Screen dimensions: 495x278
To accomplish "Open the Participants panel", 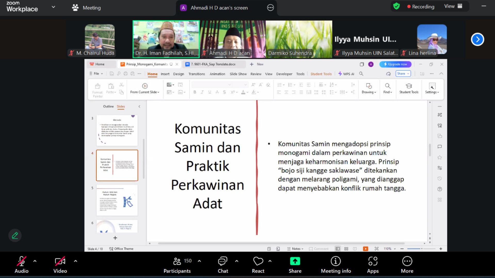I will (x=177, y=265).
